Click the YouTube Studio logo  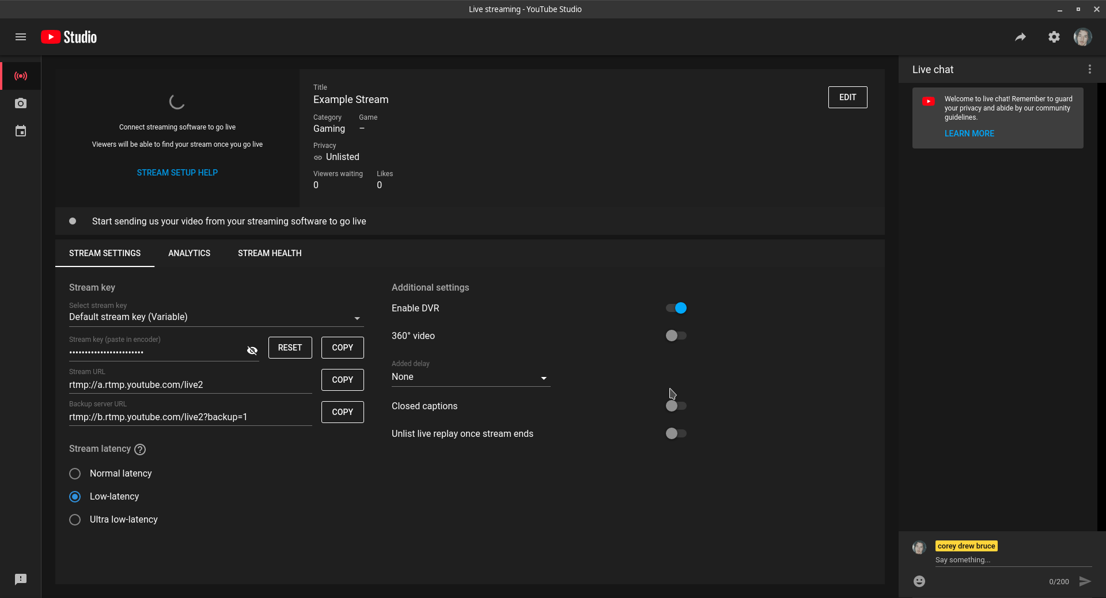coord(69,37)
